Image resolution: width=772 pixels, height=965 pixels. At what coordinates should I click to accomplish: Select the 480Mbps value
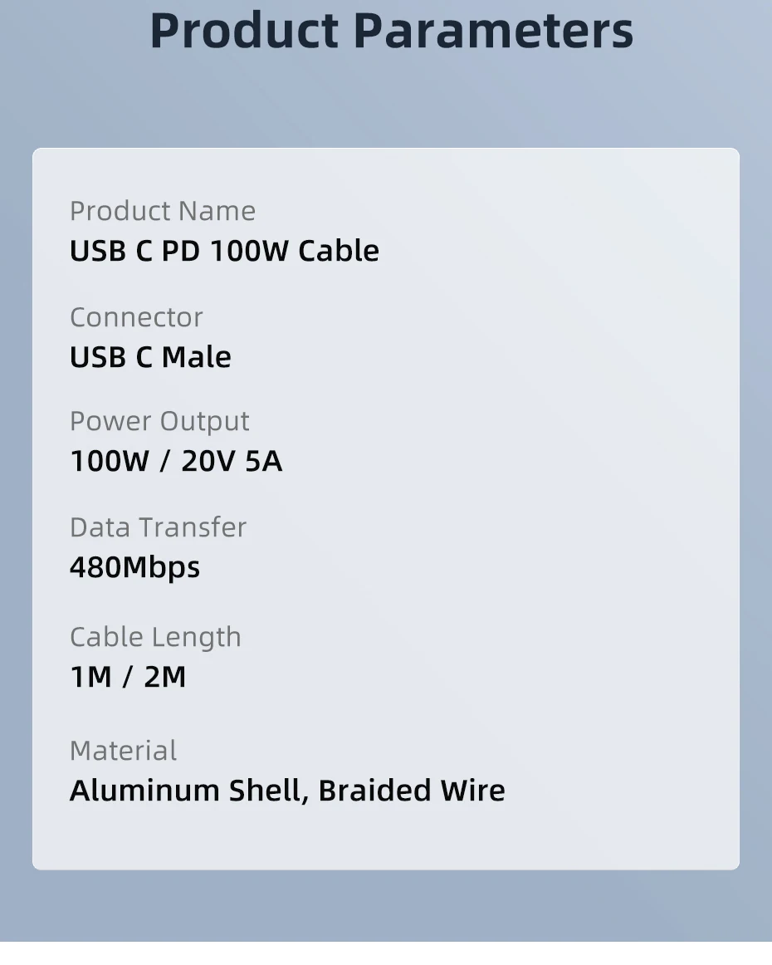point(134,567)
